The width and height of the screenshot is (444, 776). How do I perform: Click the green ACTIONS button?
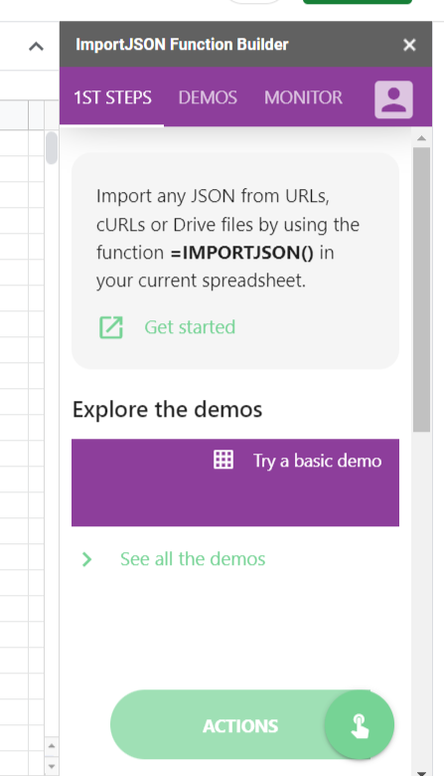click(x=240, y=725)
